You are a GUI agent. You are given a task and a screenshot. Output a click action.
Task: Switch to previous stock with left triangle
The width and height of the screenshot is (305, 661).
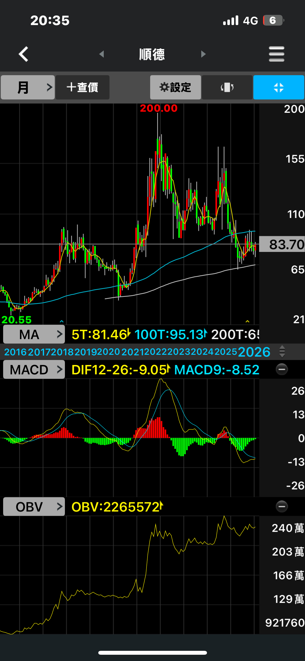click(102, 54)
